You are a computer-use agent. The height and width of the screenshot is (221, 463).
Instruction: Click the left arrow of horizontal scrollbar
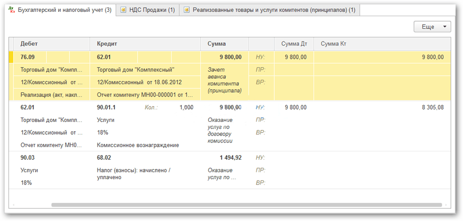click(x=13, y=205)
